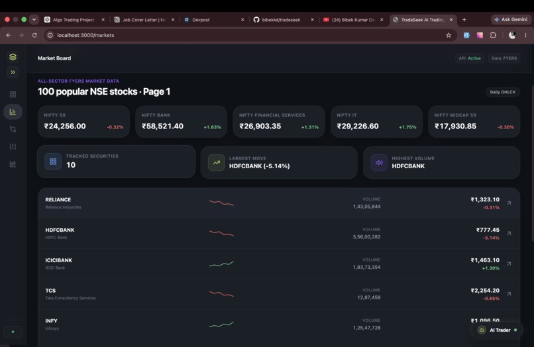The image size is (534, 347).
Task: Bookmark page with the star icon
Action: (449, 35)
